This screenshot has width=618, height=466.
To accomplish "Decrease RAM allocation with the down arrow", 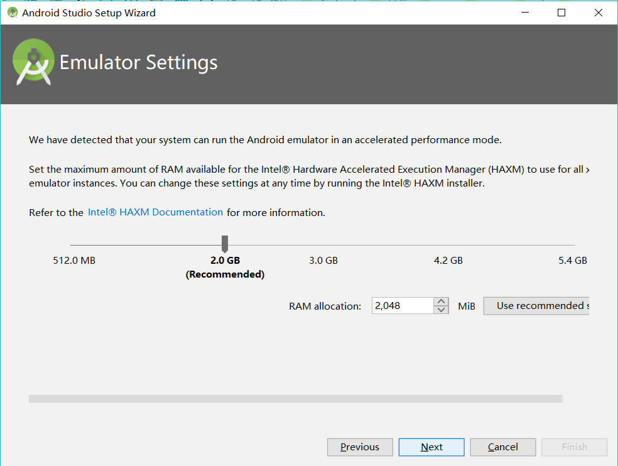I will click(x=441, y=310).
